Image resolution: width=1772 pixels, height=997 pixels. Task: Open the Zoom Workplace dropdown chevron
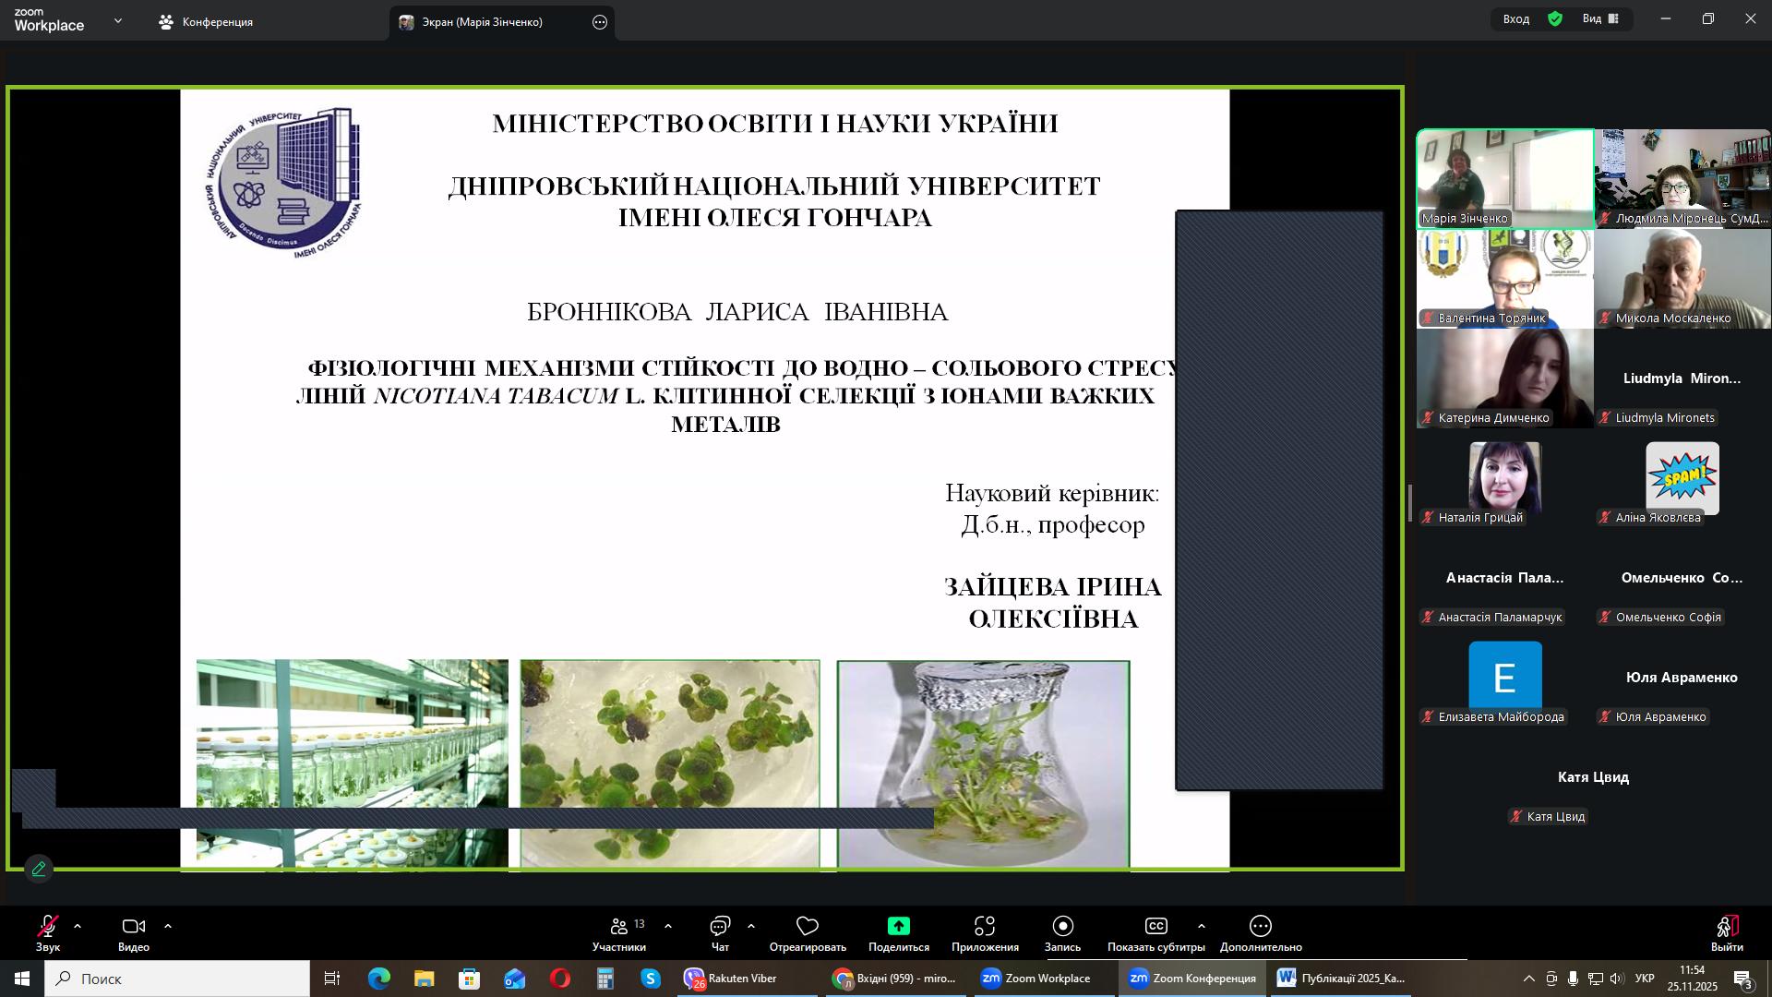[x=117, y=20]
